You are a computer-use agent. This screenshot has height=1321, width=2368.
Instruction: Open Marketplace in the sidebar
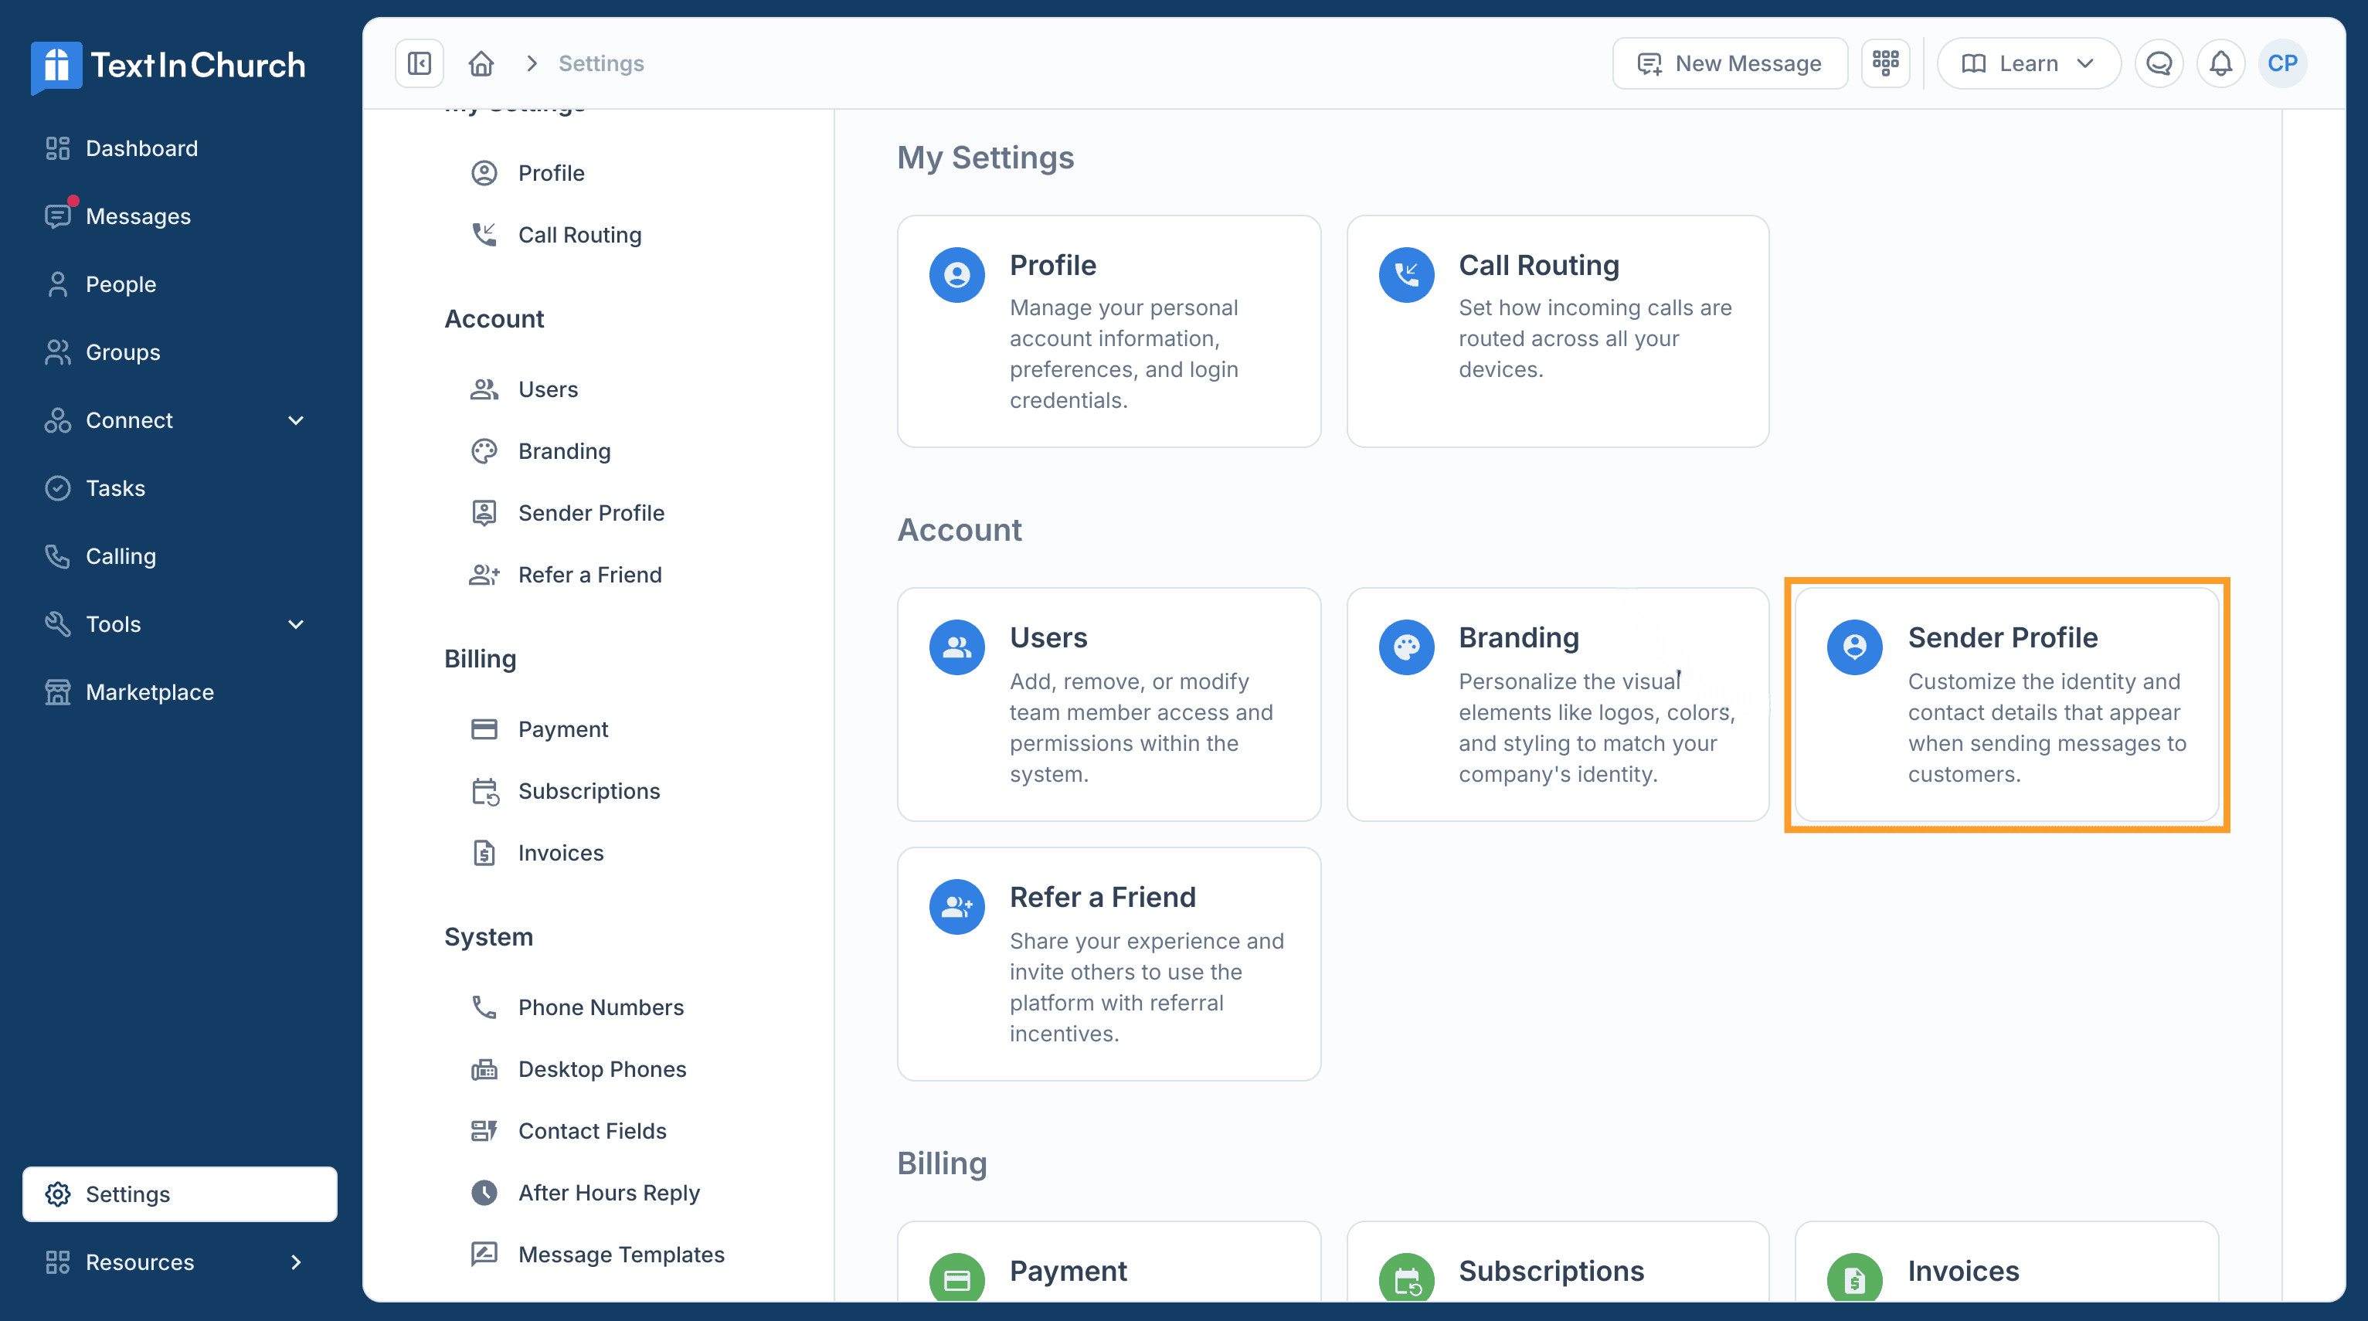tap(180, 692)
